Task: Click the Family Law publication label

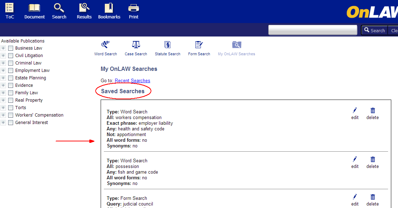Action: pos(26,93)
